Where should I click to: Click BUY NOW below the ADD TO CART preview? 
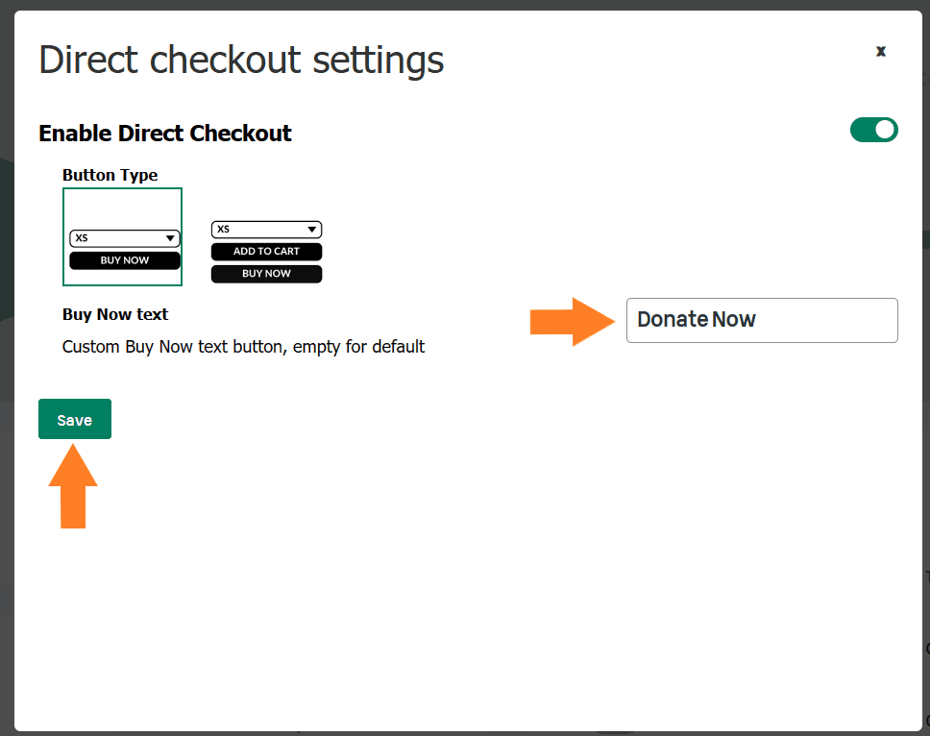pos(266,274)
